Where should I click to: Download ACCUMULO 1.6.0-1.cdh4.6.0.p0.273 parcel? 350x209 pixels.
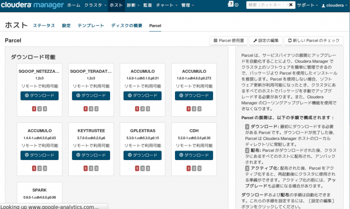click(194, 96)
